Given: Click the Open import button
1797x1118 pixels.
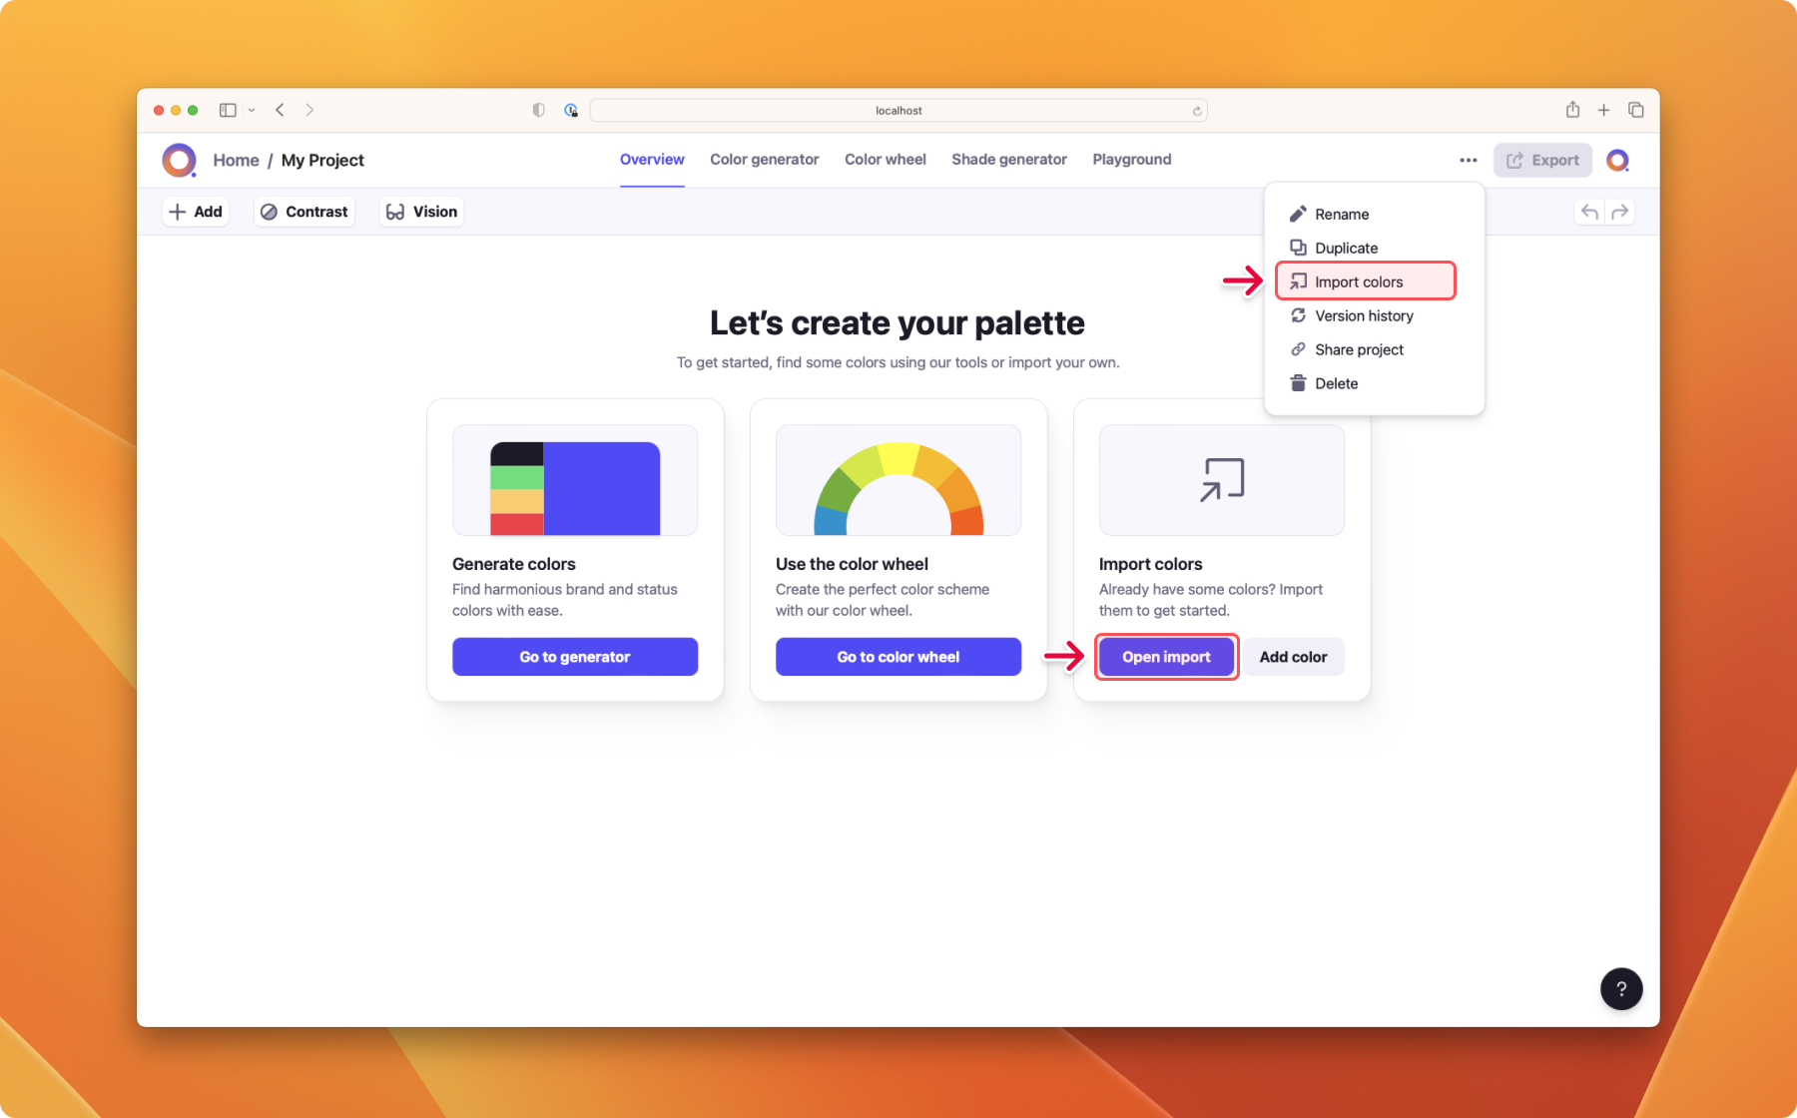Looking at the screenshot, I should (1166, 657).
